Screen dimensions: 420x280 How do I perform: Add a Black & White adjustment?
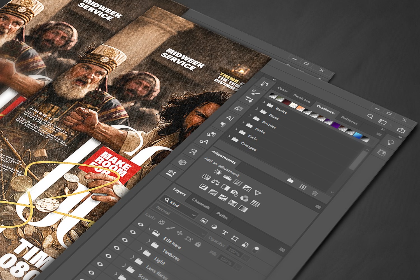tap(225, 187)
